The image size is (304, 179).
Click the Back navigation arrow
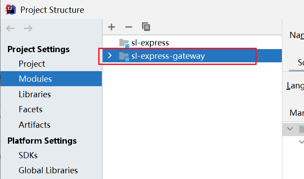coord(11,28)
